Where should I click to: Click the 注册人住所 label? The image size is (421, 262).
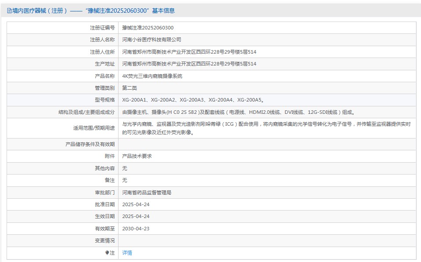pyautogui.click(x=102, y=52)
